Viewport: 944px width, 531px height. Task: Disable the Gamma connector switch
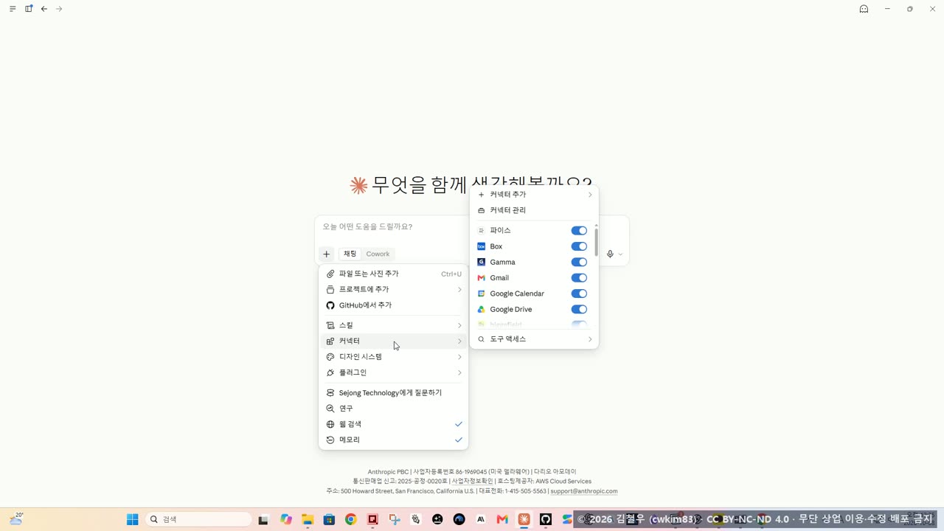point(579,262)
